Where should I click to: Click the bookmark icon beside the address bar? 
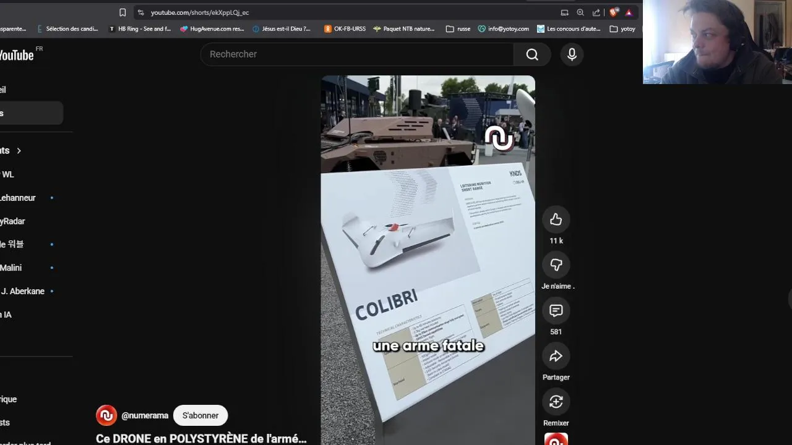click(x=123, y=12)
